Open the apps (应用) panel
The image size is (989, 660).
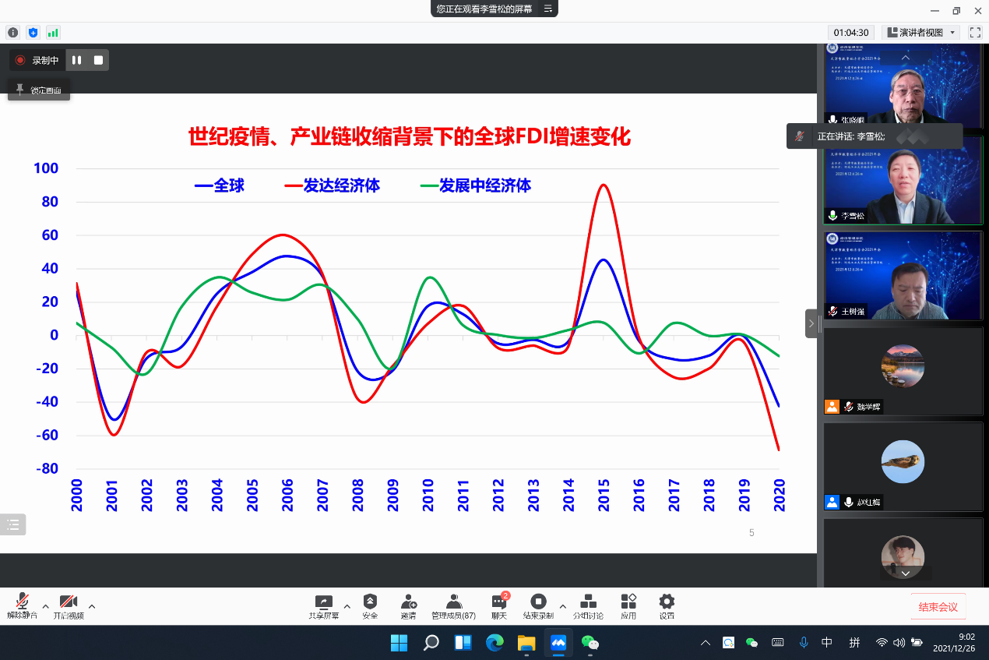point(628,605)
